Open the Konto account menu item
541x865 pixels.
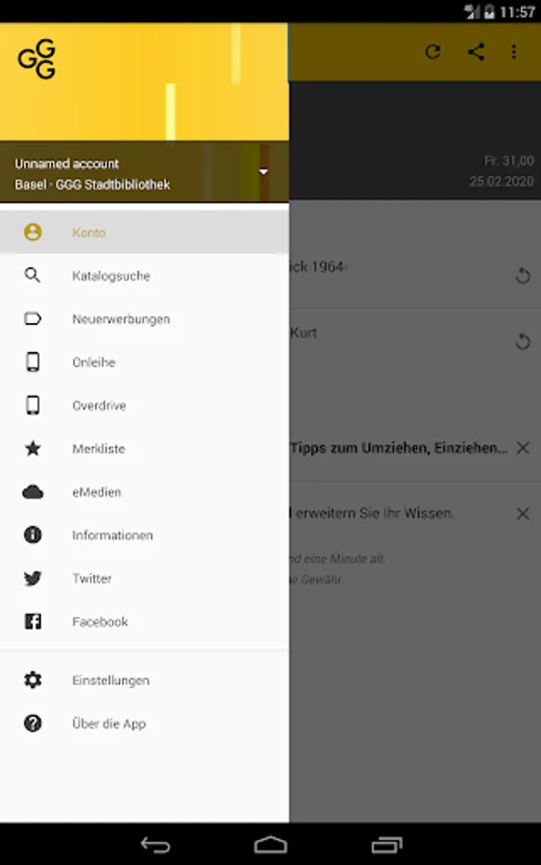click(144, 233)
